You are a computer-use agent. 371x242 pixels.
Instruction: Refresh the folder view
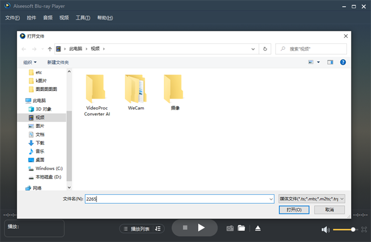265,49
